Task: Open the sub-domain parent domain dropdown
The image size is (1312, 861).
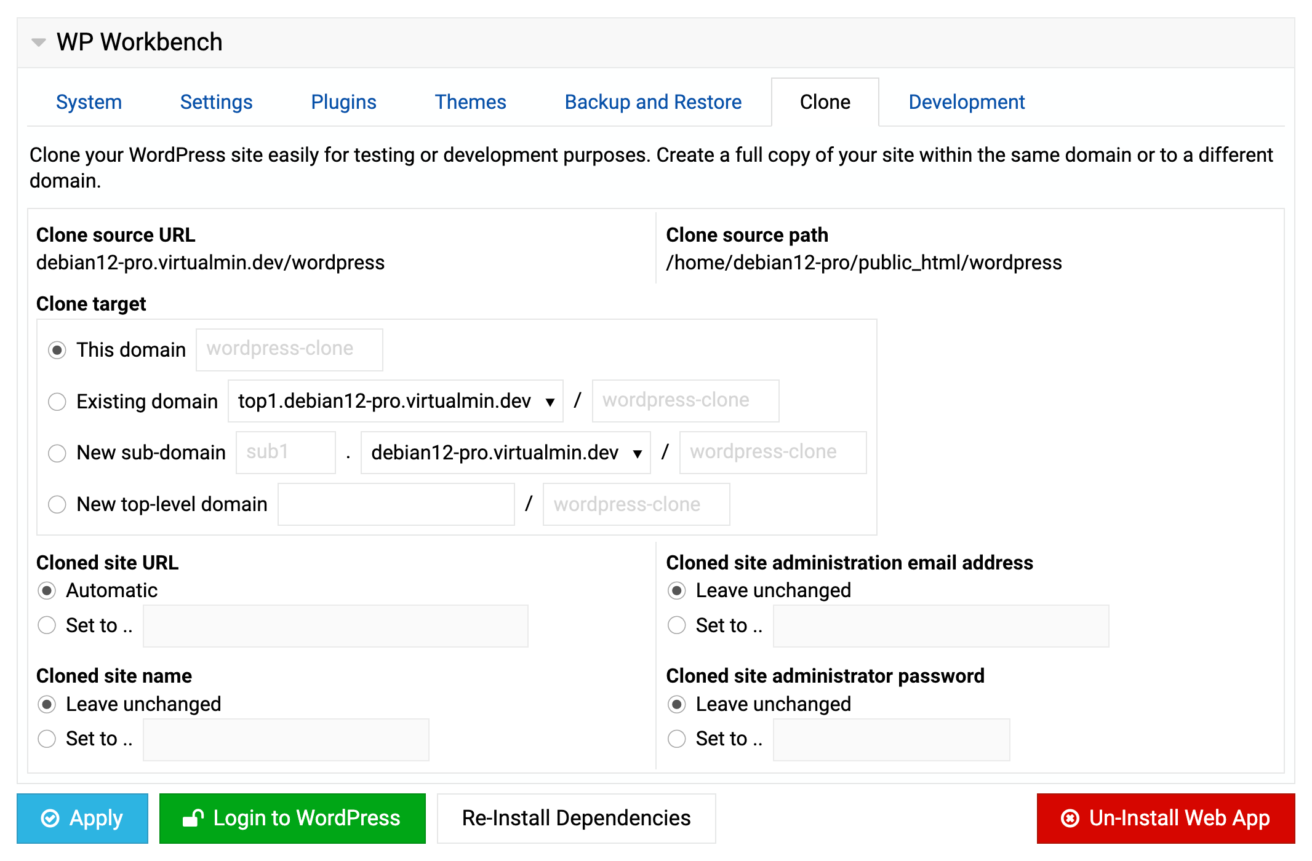Action: [x=506, y=453]
